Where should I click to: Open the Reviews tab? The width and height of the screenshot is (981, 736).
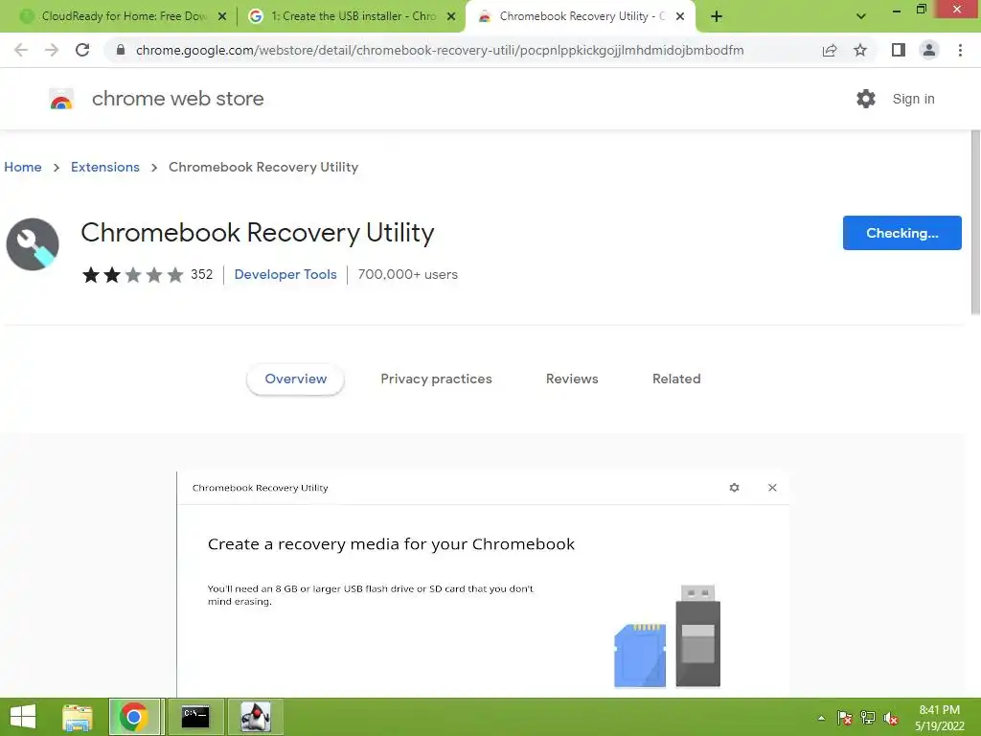pos(572,379)
